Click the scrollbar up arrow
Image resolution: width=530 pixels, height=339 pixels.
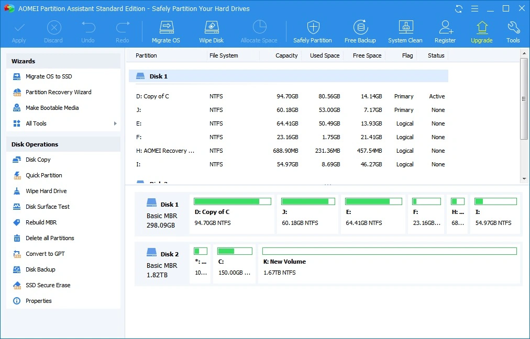coord(524,53)
